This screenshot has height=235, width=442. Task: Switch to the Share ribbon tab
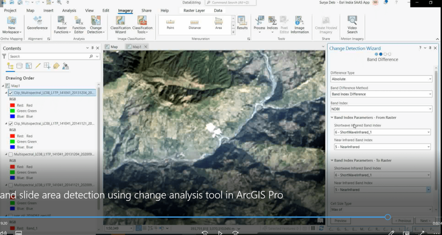pos(146,10)
